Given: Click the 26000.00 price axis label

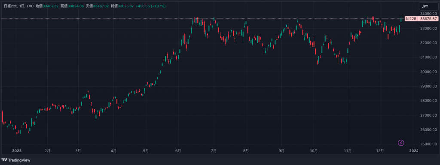Looking at the screenshot, I should click(x=428, y=130).
